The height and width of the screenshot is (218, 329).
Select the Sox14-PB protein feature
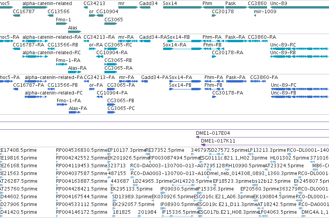click(185, 89)
